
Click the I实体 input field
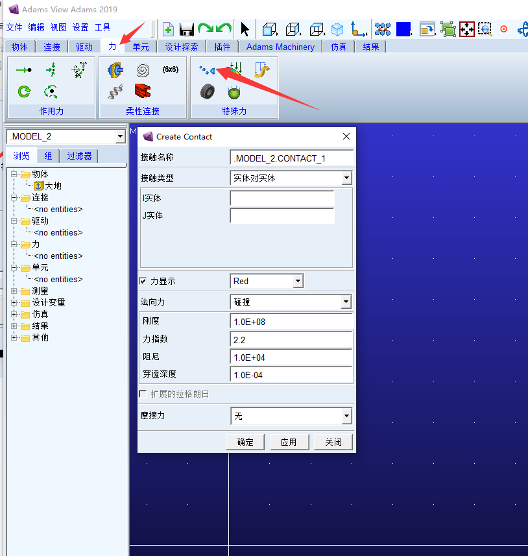282,199
